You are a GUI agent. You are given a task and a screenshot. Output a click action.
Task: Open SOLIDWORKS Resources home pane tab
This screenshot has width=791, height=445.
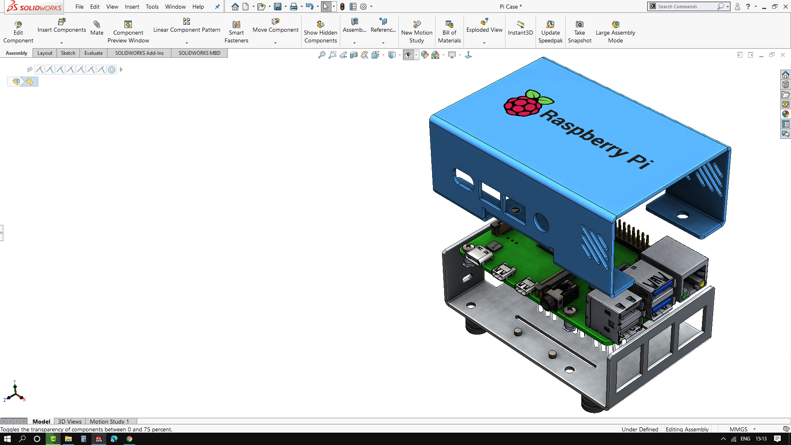point(785,75)
